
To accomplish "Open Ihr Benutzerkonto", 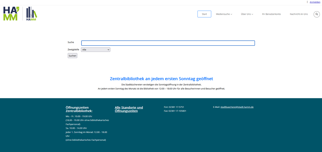I will (x=271, y=14).
